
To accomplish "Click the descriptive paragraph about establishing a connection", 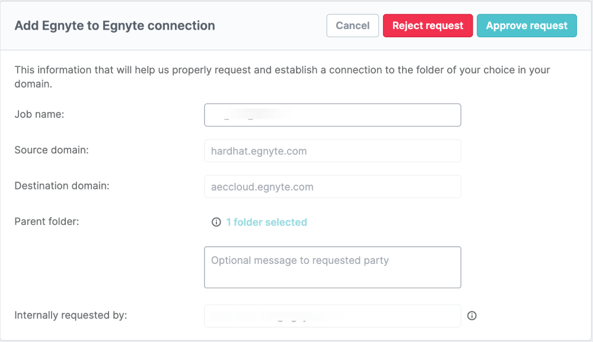I will (x=282, y=77).
